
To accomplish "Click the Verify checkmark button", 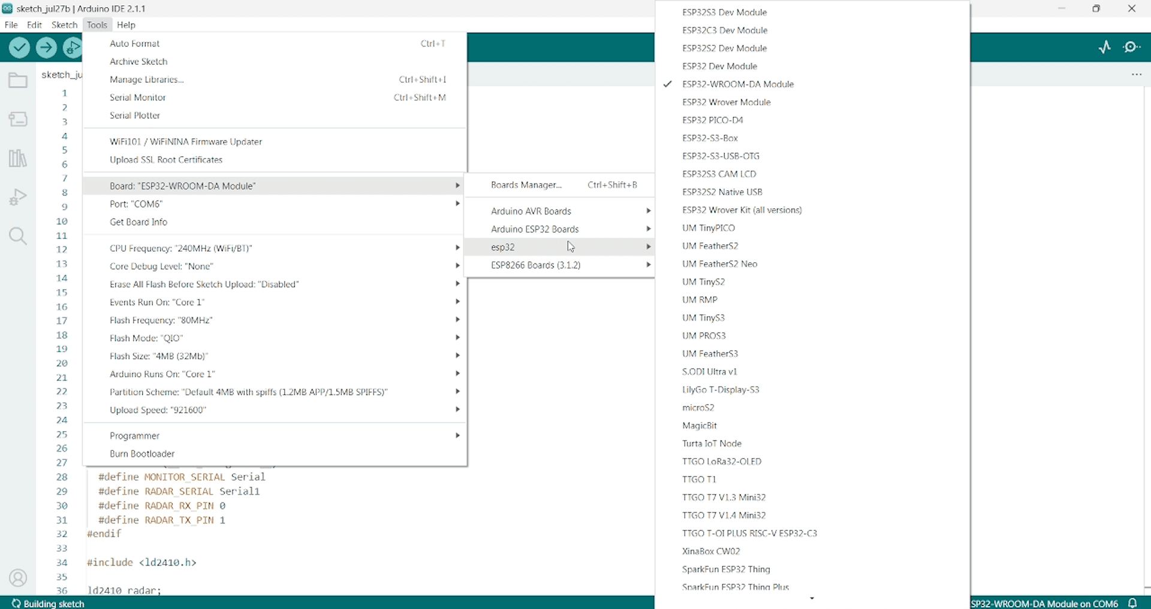I will 19,47.
